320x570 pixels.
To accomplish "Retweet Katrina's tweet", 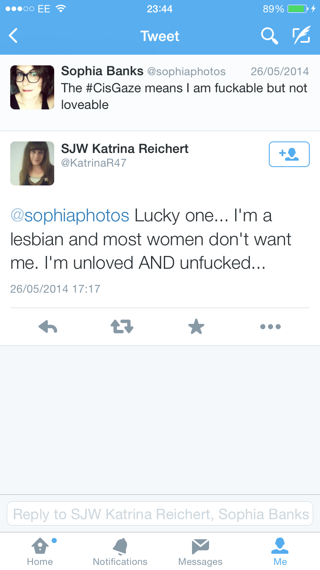I will [x=122, y=327].
